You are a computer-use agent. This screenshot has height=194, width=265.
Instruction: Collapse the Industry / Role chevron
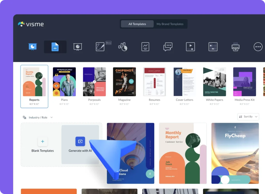pos(51,117)
